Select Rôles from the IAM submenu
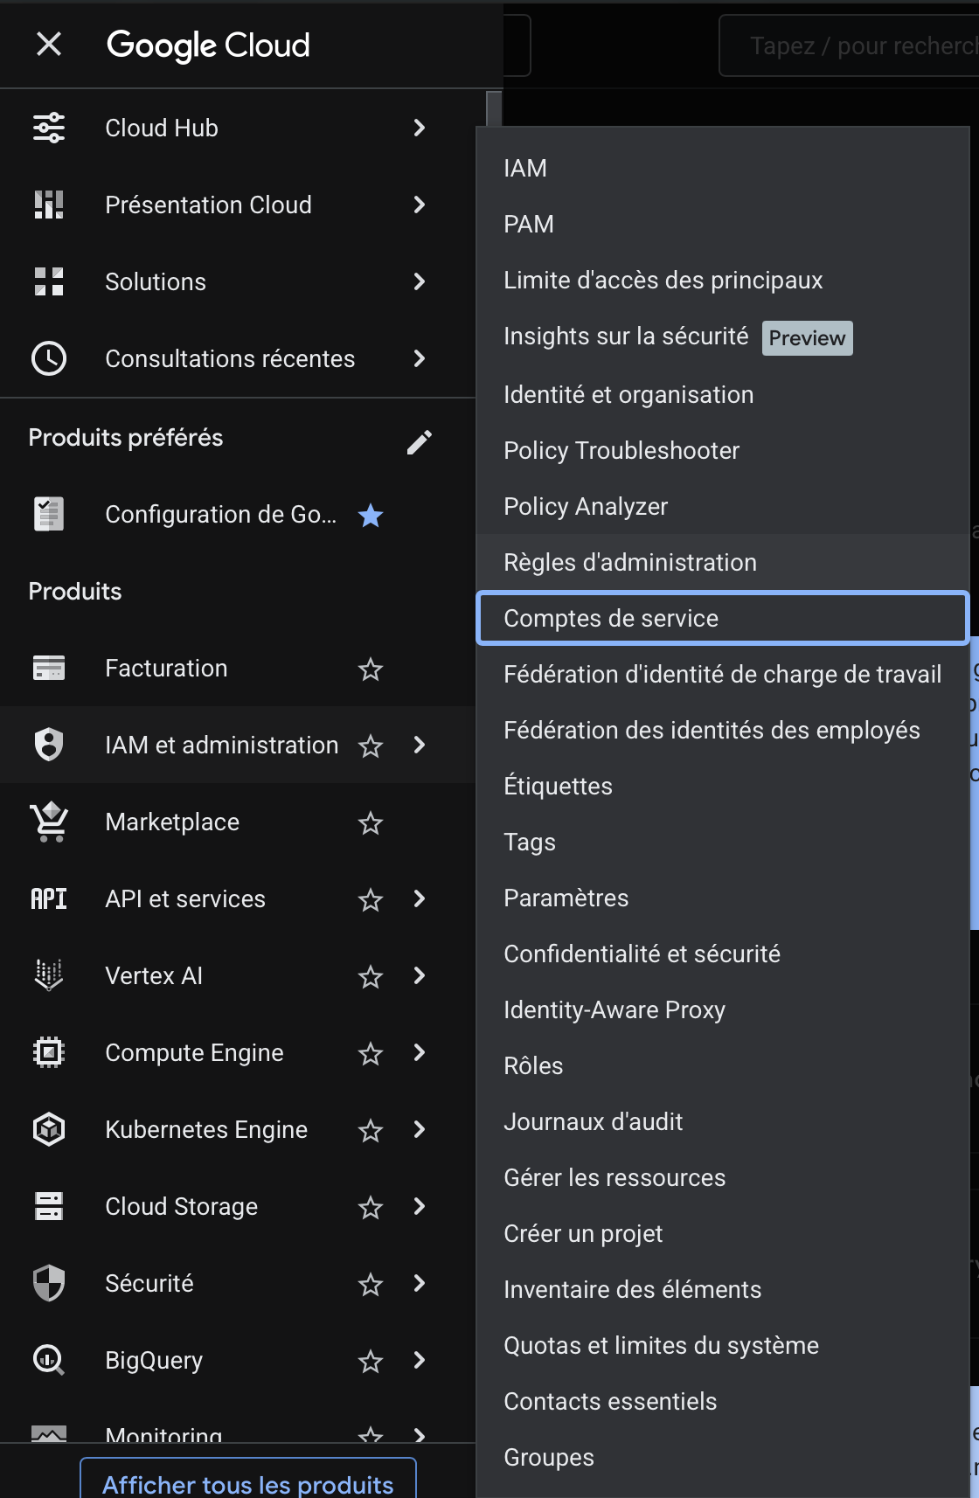 pyautogui.click(x=533, y=1066)
